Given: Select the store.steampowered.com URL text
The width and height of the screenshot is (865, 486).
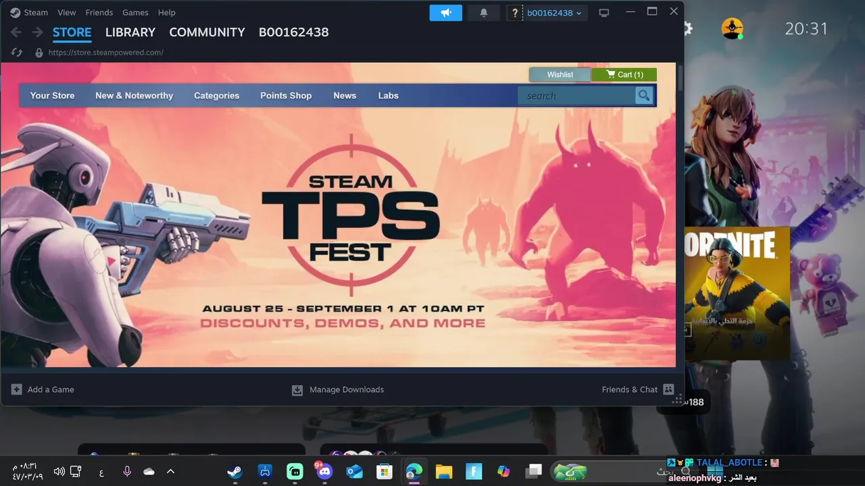Looking at the screenshot, I should coord(106,52).
